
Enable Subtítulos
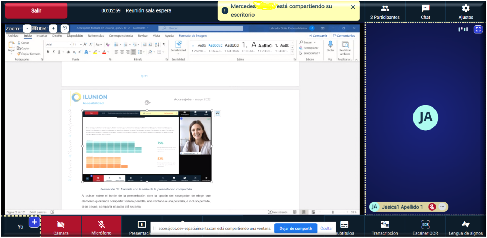coord(345,227)
